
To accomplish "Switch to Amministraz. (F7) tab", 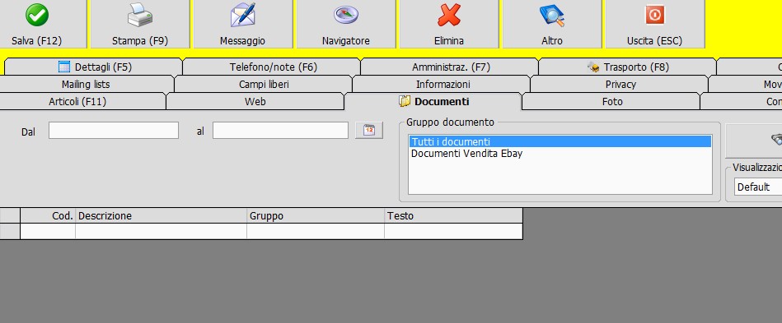I will (x=450, y=67).
